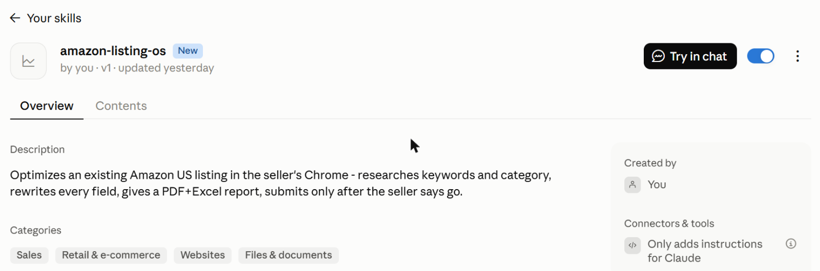Click the skill description text
The image size is (820, 271).
point(280,182)
